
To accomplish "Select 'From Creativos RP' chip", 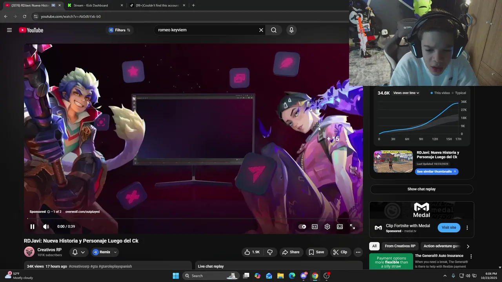I will point(400,246).
